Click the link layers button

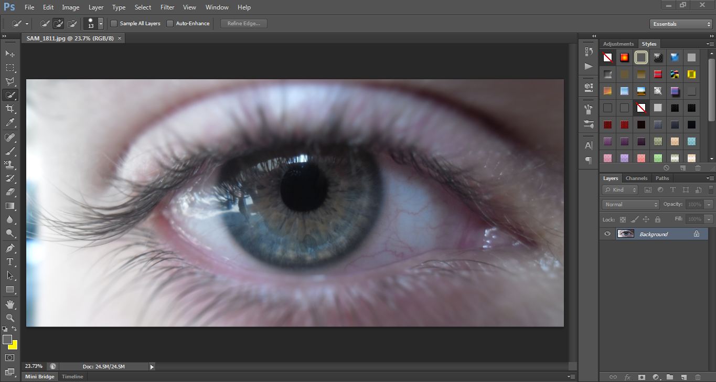pos(613,377)
